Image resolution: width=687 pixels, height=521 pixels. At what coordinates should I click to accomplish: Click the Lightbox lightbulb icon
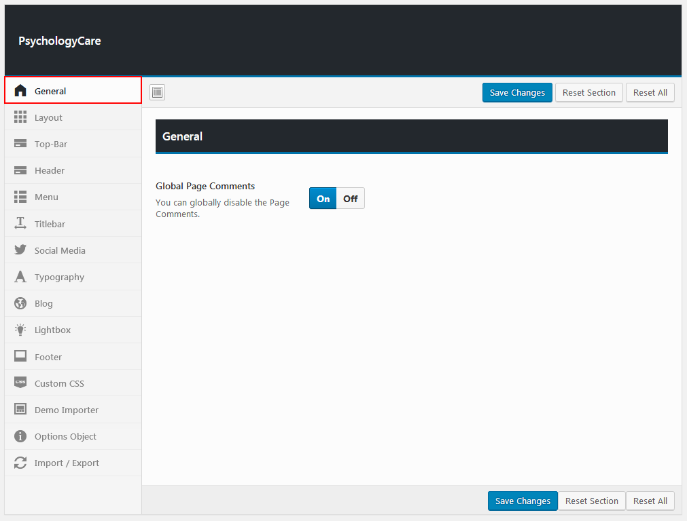tap(20, 330)
